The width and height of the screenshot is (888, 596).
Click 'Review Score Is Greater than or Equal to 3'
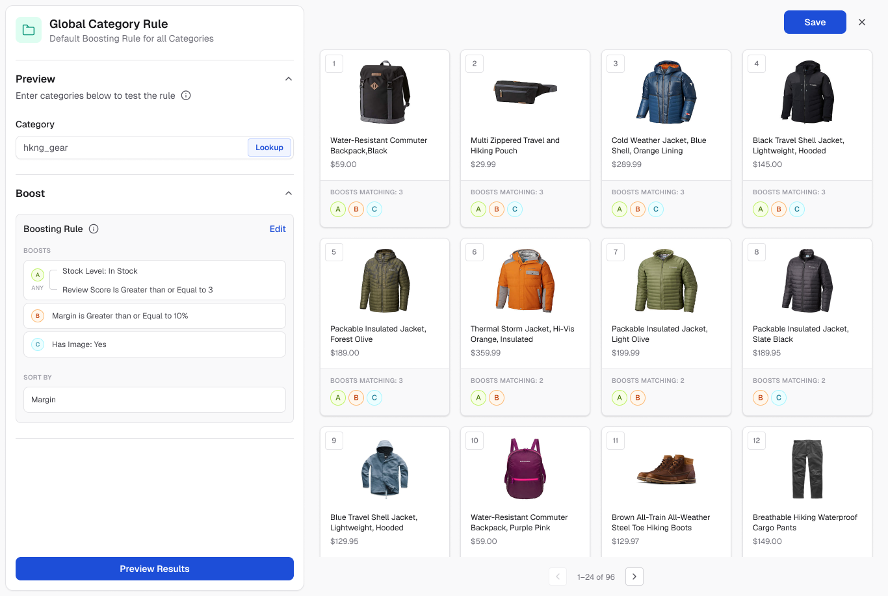click(x=138, y=290)
